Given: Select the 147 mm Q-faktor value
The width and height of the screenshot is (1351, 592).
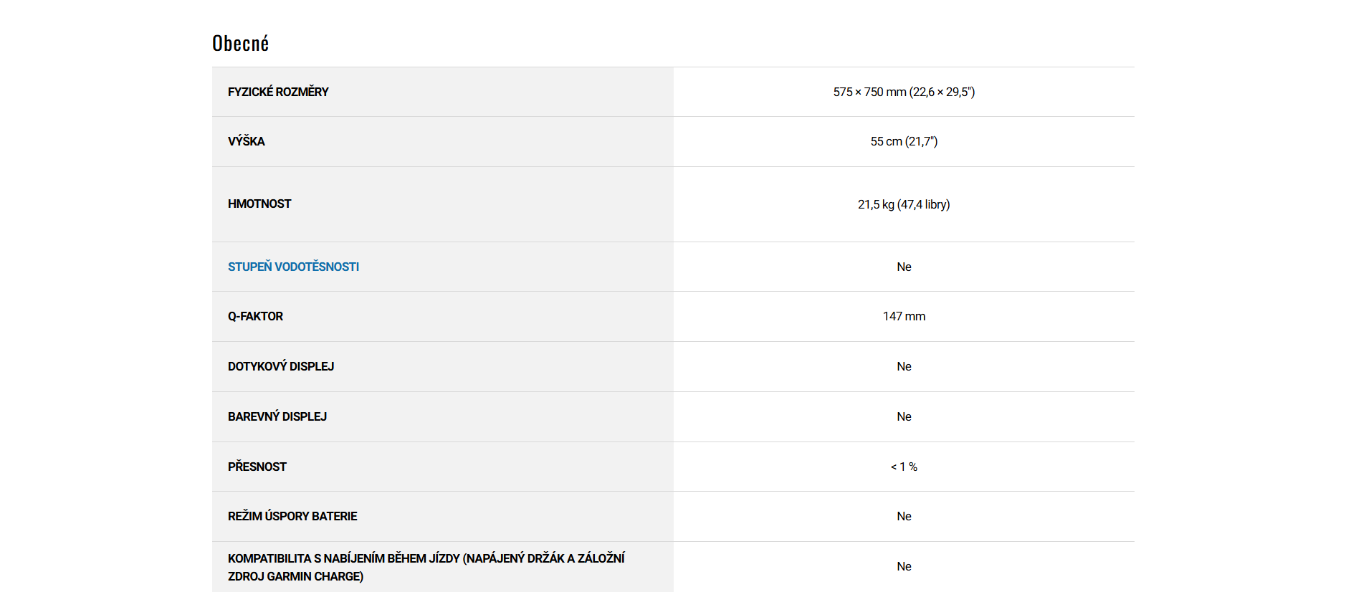Looking at the screenshot, I should (904, 316).
